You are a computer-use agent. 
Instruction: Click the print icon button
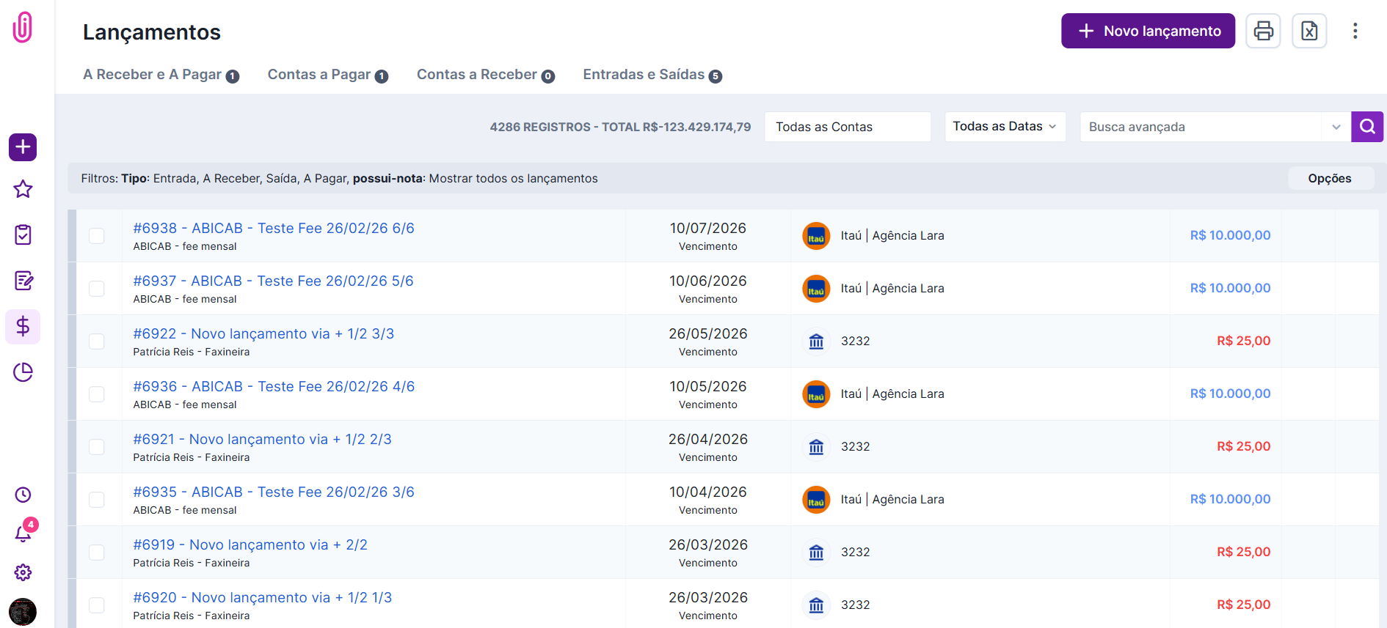click(x=1263, y=31)
